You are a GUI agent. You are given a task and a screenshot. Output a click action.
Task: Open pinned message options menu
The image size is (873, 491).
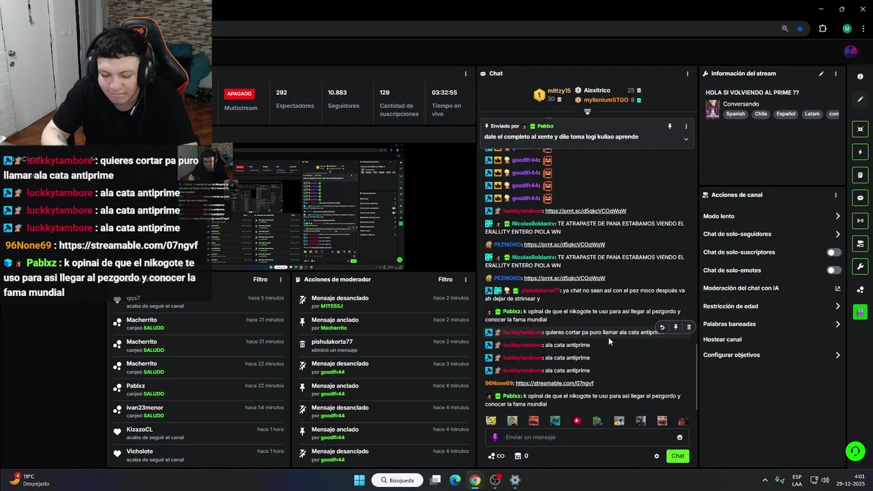coord(686,126)
